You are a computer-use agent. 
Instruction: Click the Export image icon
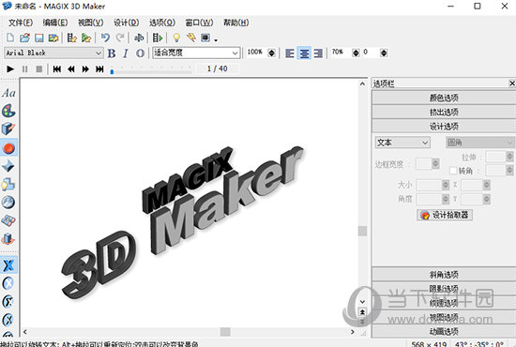[x=53, y=38]
